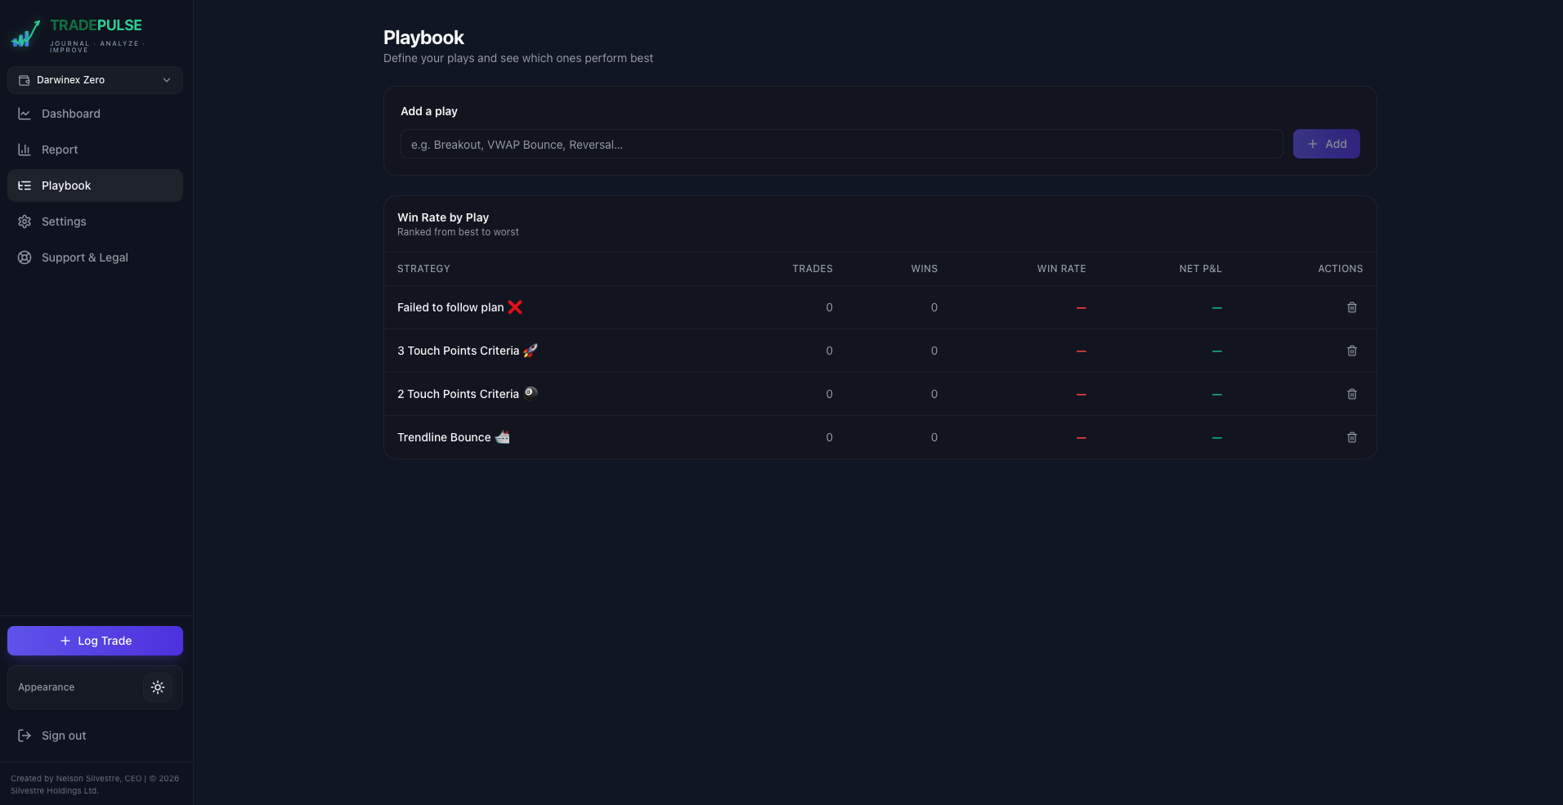
Task: Click the Add play button
Action: 1326,144
